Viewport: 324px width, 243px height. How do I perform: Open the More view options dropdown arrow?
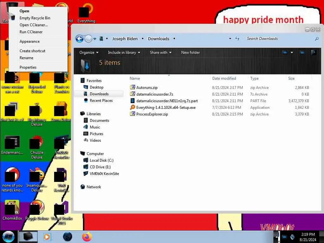click(292, 53)
